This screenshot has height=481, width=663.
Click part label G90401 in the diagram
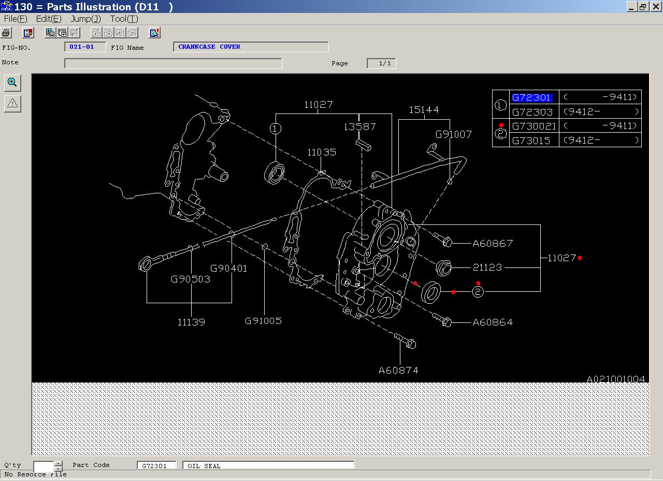(228, 268)
